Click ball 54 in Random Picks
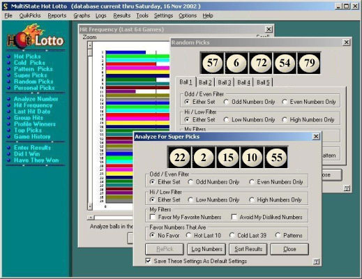The height and width of the screenshot is (279, 362). click(x=285, y=63)
